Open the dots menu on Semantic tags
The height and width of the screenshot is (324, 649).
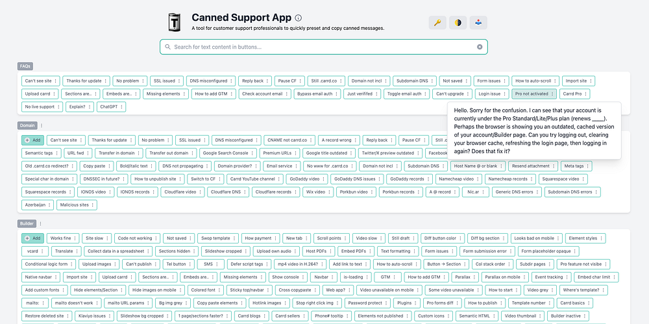point(56,153)
